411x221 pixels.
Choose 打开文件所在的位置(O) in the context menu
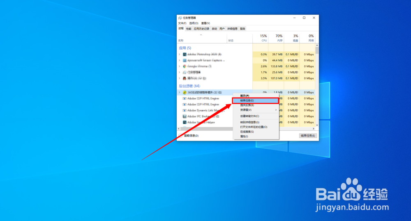pyautogui.click(x=256, y=127)
